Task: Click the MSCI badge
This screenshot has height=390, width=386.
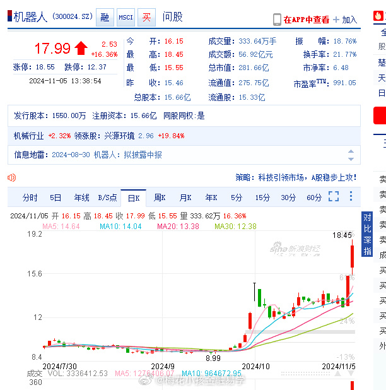Action: pos(126,17)
